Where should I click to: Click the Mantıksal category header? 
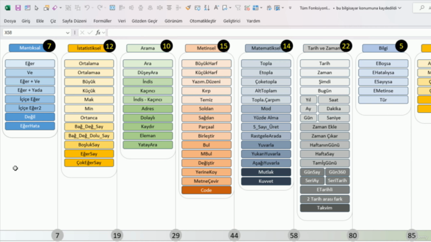pyautogui.click(x=30, y=48)
